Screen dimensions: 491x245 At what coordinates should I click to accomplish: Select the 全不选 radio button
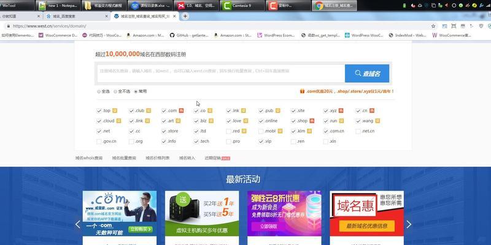pyautogui.click(x=115, y=91)
